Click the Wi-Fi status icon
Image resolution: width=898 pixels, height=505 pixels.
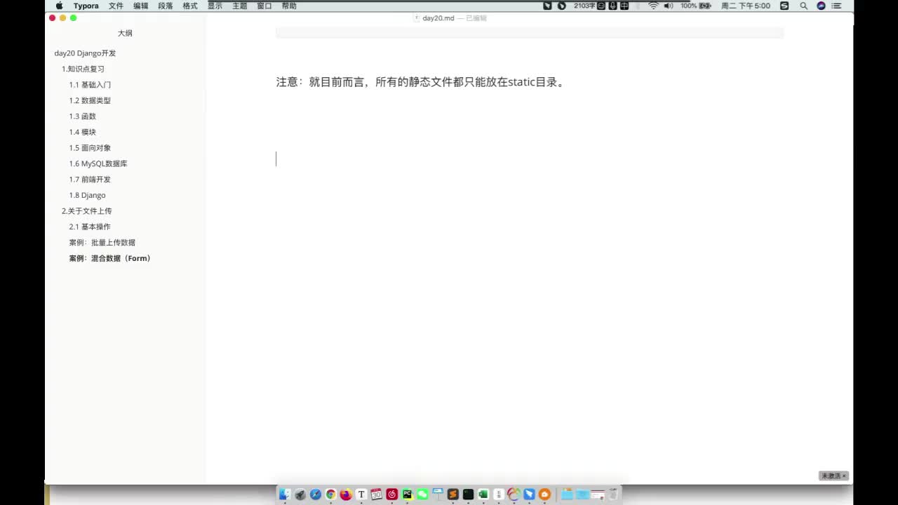pyautogui.click(x=653, y=6)
